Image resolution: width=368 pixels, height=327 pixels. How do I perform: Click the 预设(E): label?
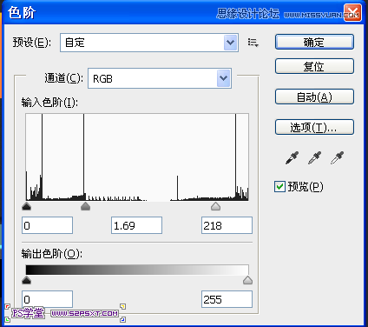32,43
